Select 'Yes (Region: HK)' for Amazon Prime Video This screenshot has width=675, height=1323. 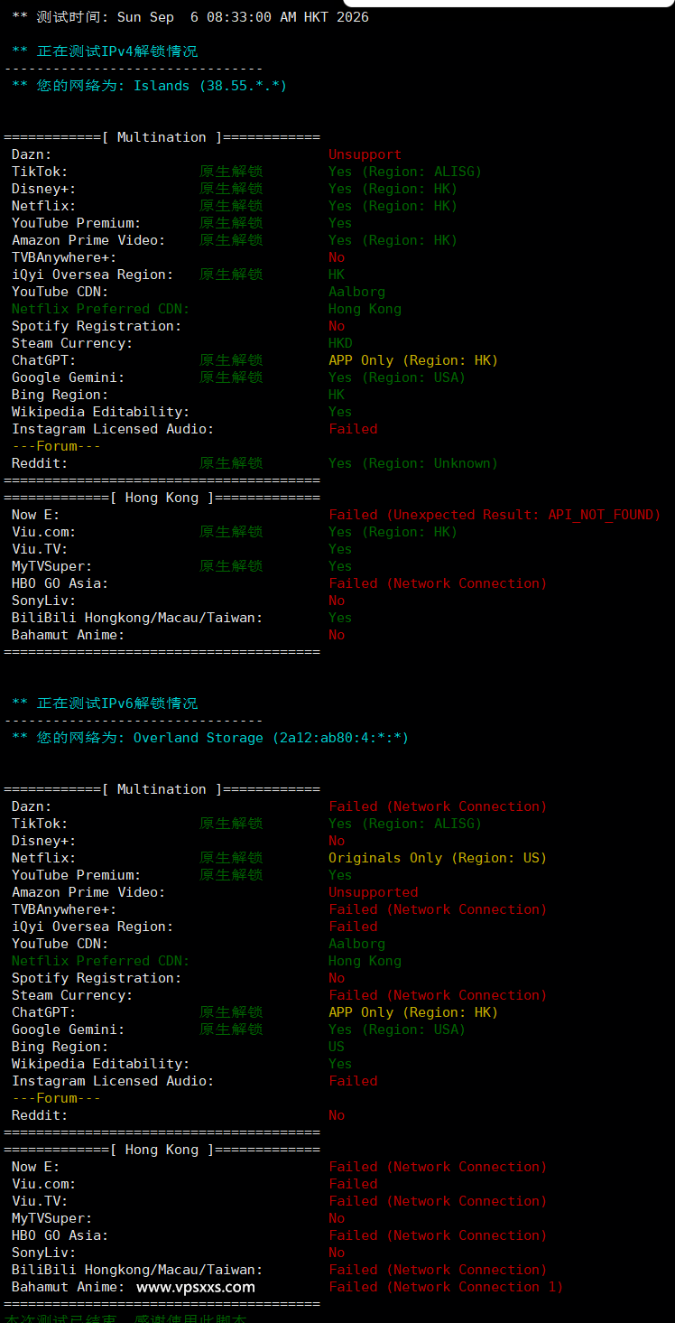393,240
